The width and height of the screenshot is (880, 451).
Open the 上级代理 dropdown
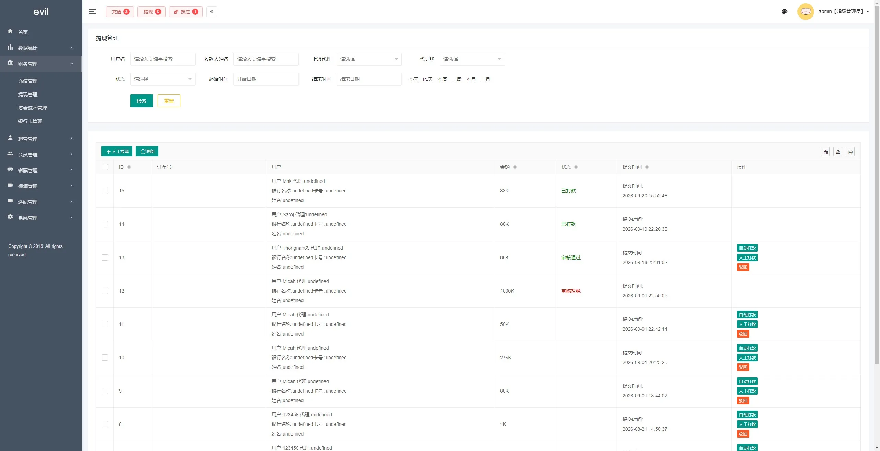[369, 59]
